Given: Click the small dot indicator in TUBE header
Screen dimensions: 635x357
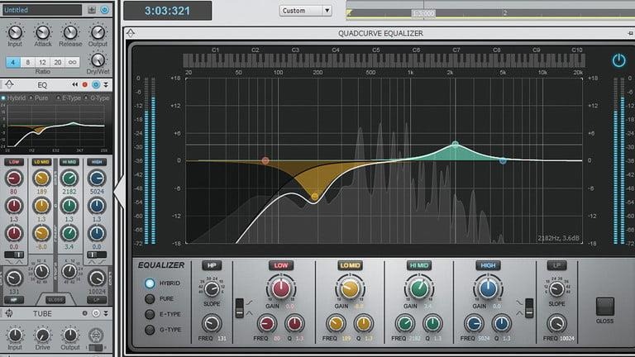Looking at the screenshot, I should tap(84, 313).
